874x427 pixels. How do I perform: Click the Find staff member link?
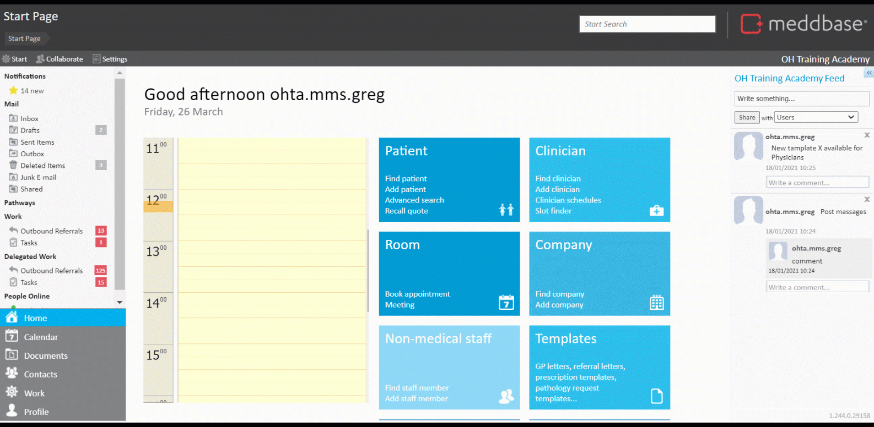[417, 388]
